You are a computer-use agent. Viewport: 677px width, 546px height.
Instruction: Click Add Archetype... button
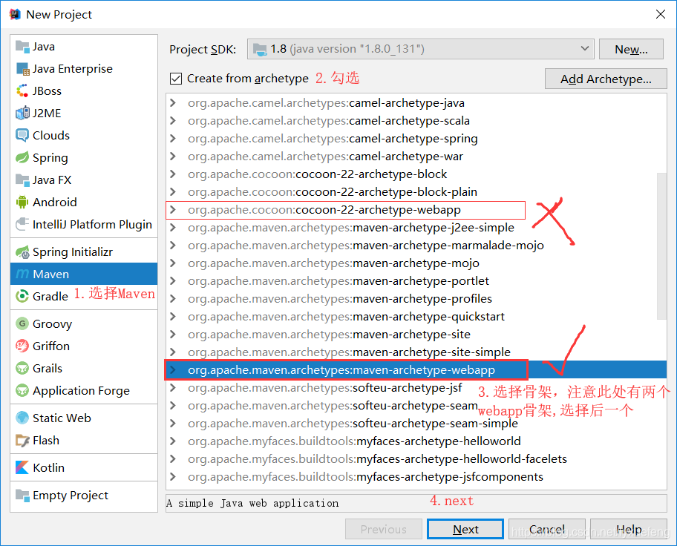point(606,79)
